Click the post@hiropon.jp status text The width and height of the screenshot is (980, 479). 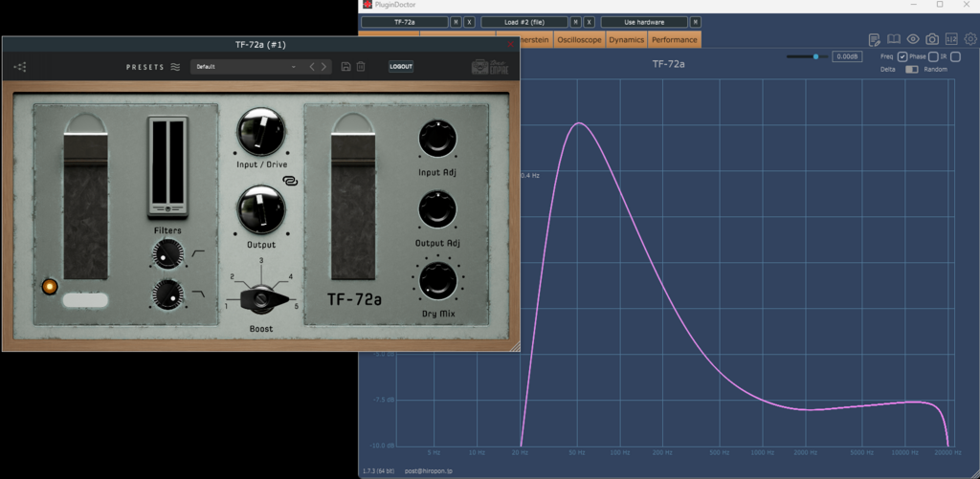click(x=429, y=470)
